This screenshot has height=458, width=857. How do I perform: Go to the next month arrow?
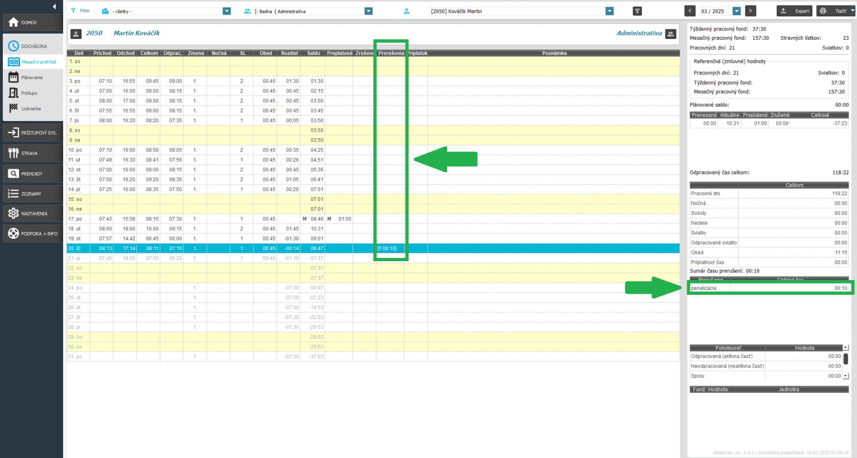751,11
